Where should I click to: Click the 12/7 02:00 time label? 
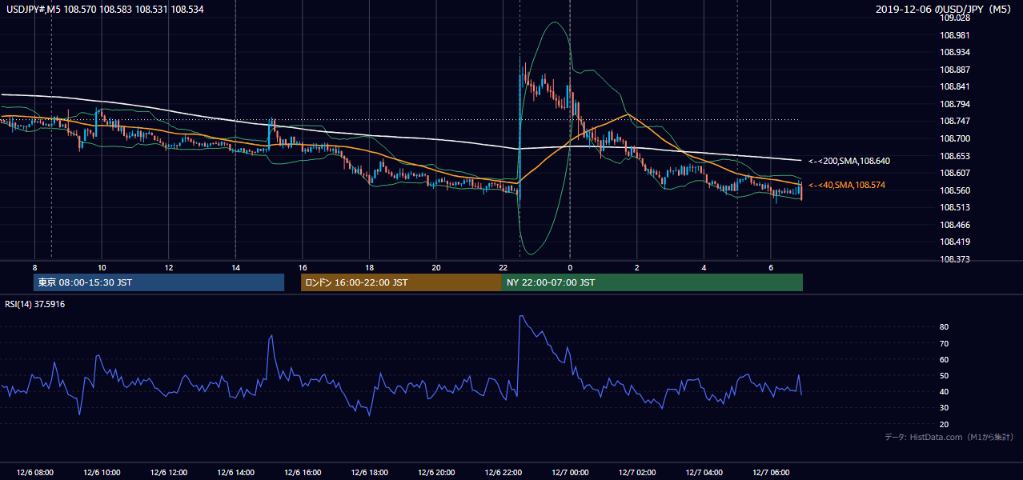click(x=637, y=472)
